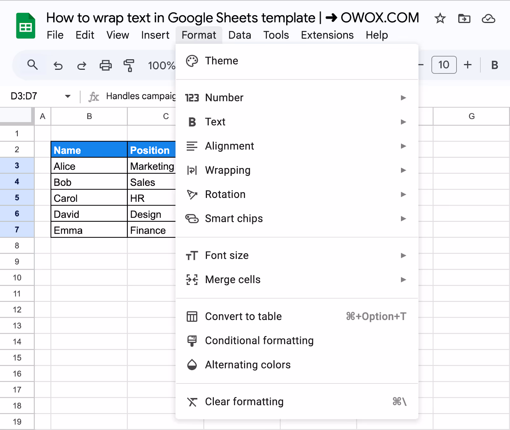Click the Alternating colors drop icon
This screenshot has height=430, width=510.
(192, 365)
